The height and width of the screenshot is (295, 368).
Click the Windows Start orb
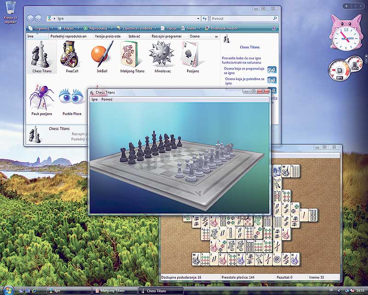[x=8, y=290]
